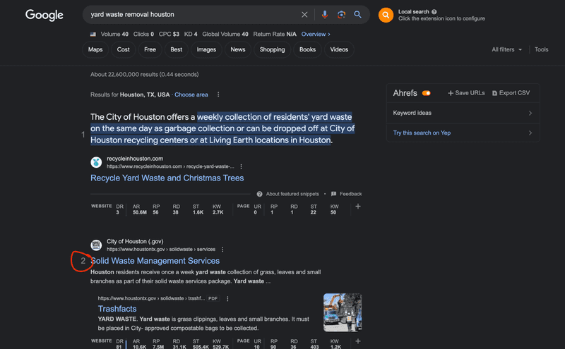Click About 22,600,000 results text
Viewport: 565px width, 349px height.
click(x=144, y=75)
